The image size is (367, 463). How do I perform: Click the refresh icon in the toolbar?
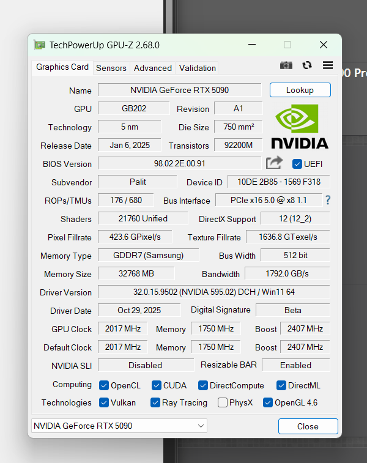307,65
